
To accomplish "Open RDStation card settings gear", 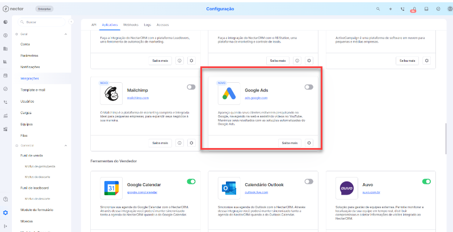I will click(309, 61).
